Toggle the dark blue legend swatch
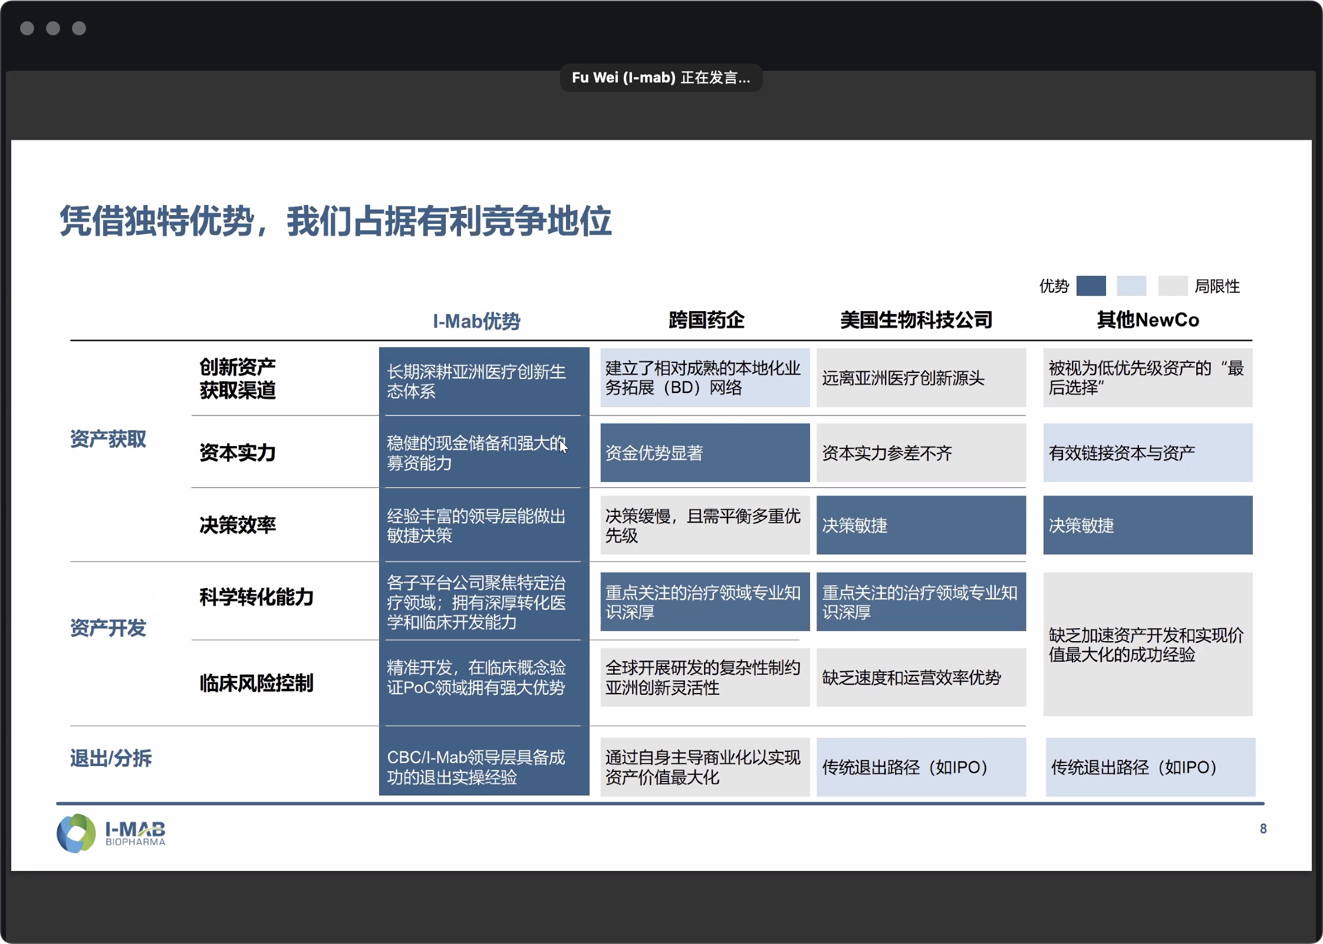The image size is (1323, 944). [1091, 286]
